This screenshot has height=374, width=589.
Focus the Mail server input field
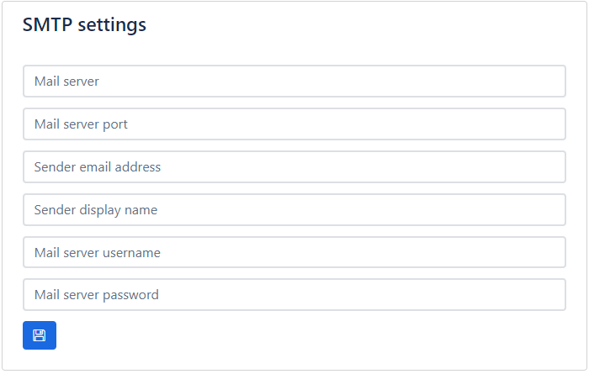click(x=294, y=82)
